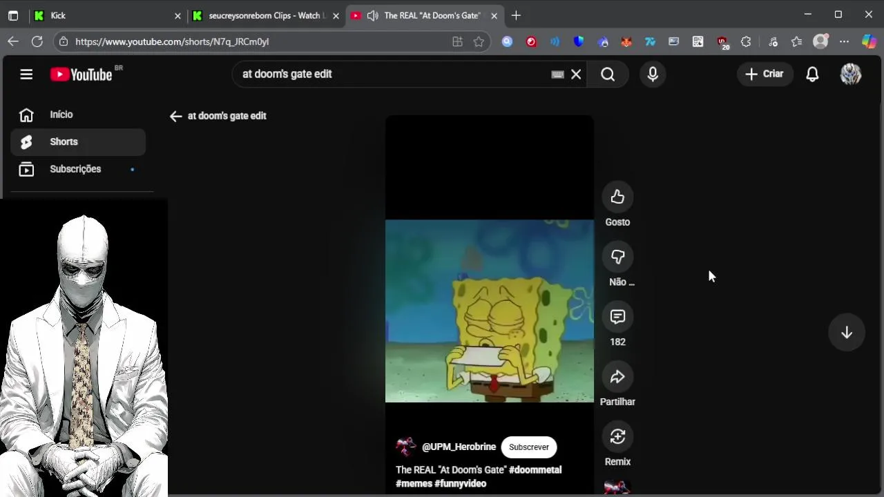
Task: Open the MetaMask fox extension
Action: [626, 41]
